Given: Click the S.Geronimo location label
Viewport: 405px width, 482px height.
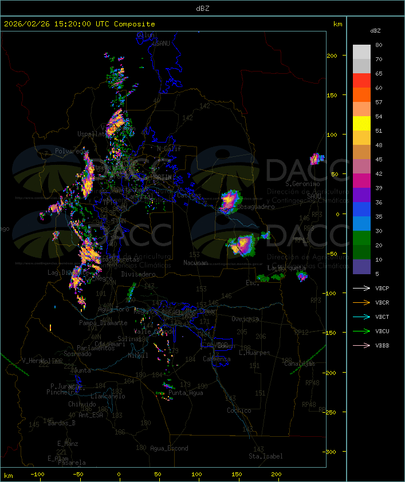Looking at the screenshot, I should (302, 184).
